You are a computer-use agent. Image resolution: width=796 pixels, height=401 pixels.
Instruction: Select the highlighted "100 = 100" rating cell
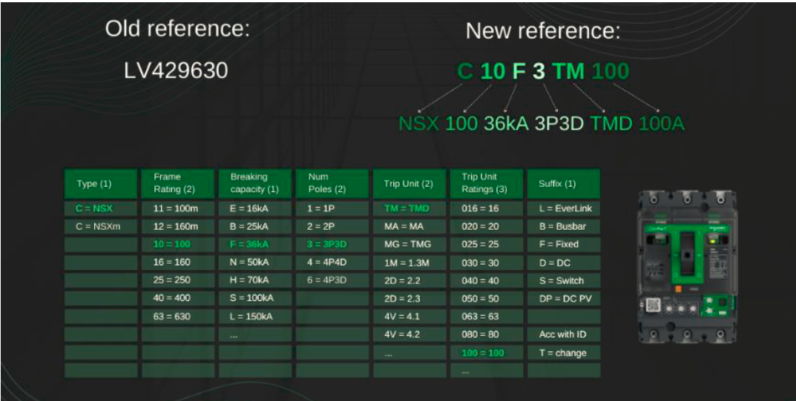(487, 353)
